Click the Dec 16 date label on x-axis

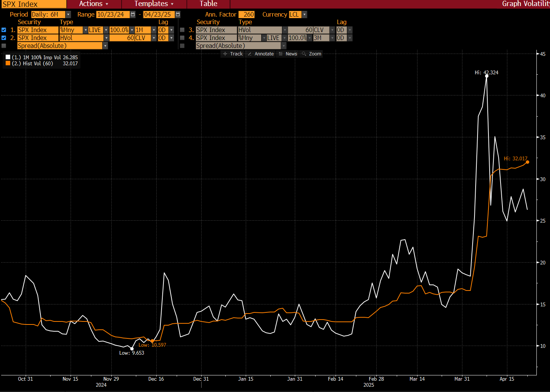(156, 379)
